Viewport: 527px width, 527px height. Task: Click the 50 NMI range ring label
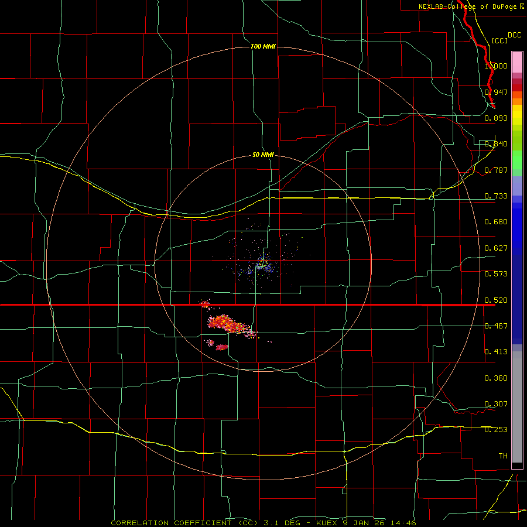[x=263, y=155]
